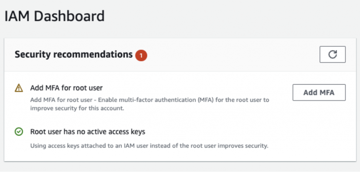360x172 pixels.
Task: Select the 'Add MFA for root user' title
Action: click(x=66, y=87)
